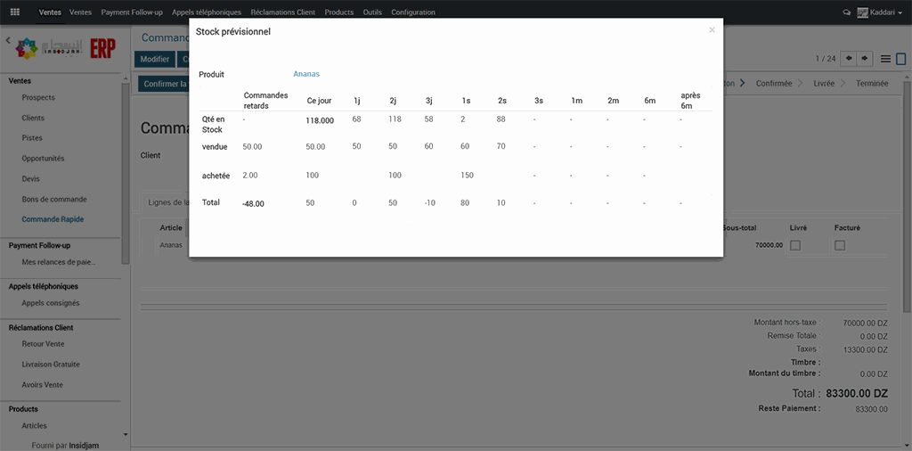Screen dimensions: 912x451
Task: Open Devis in the sidebar
Action: (x=31, y=178)
